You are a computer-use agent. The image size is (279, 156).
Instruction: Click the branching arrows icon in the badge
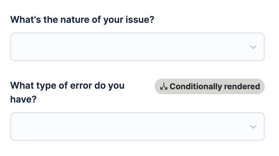click(164, 86)
